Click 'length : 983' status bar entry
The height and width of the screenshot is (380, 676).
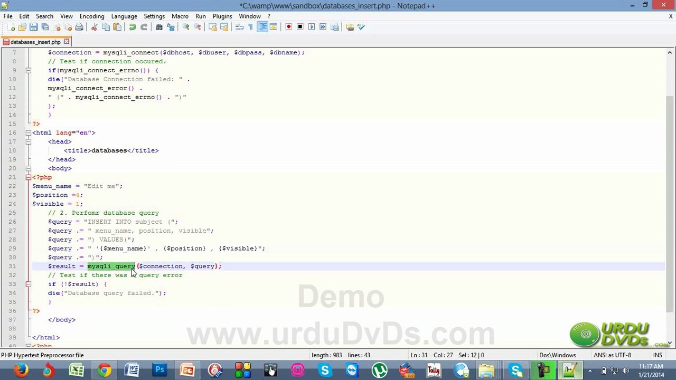click(327, 355)
